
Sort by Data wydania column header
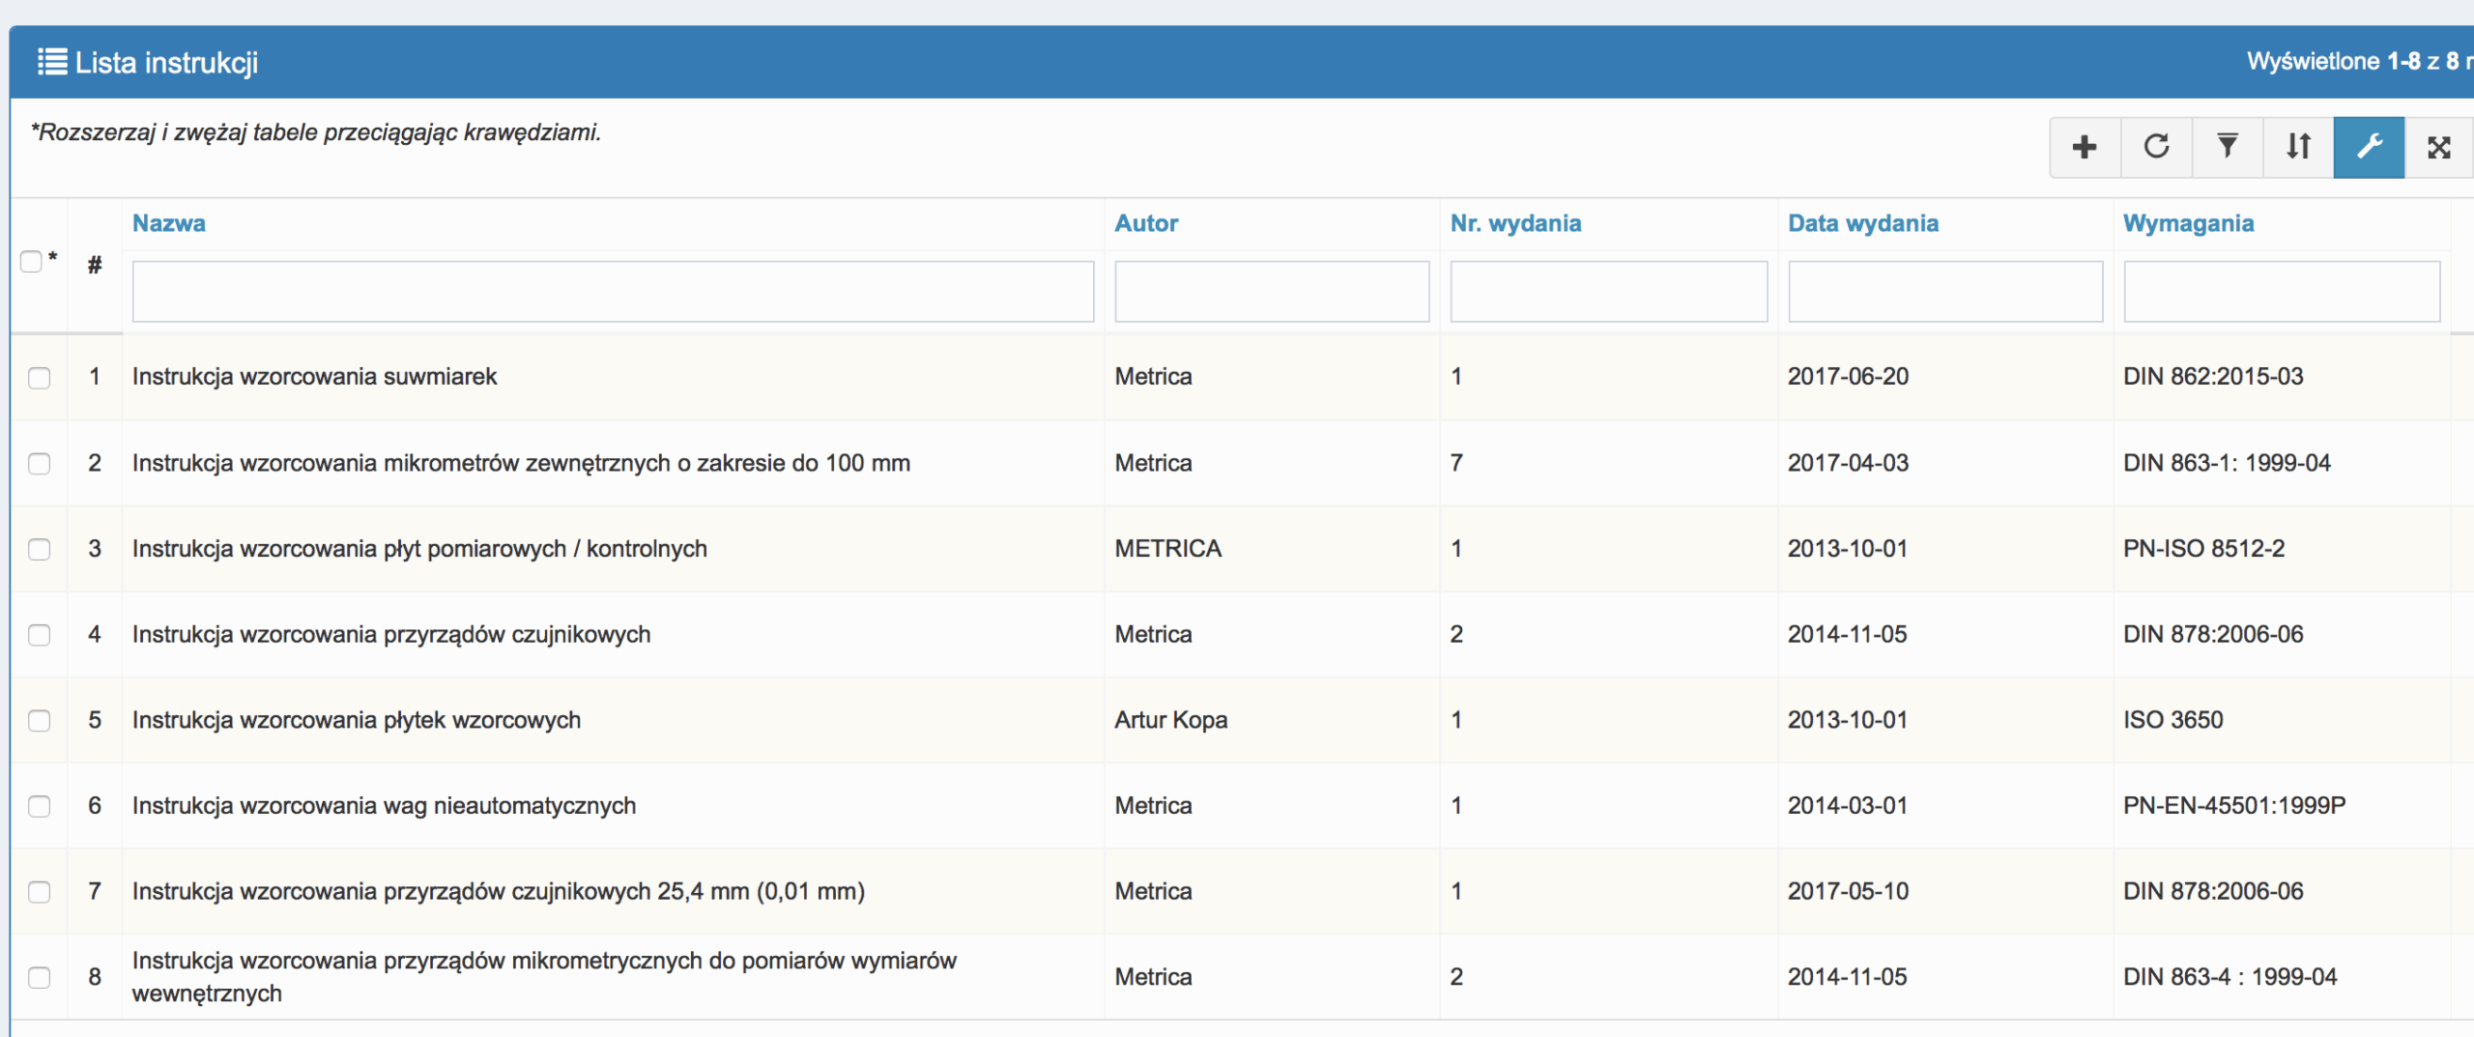coord(1862,223)
